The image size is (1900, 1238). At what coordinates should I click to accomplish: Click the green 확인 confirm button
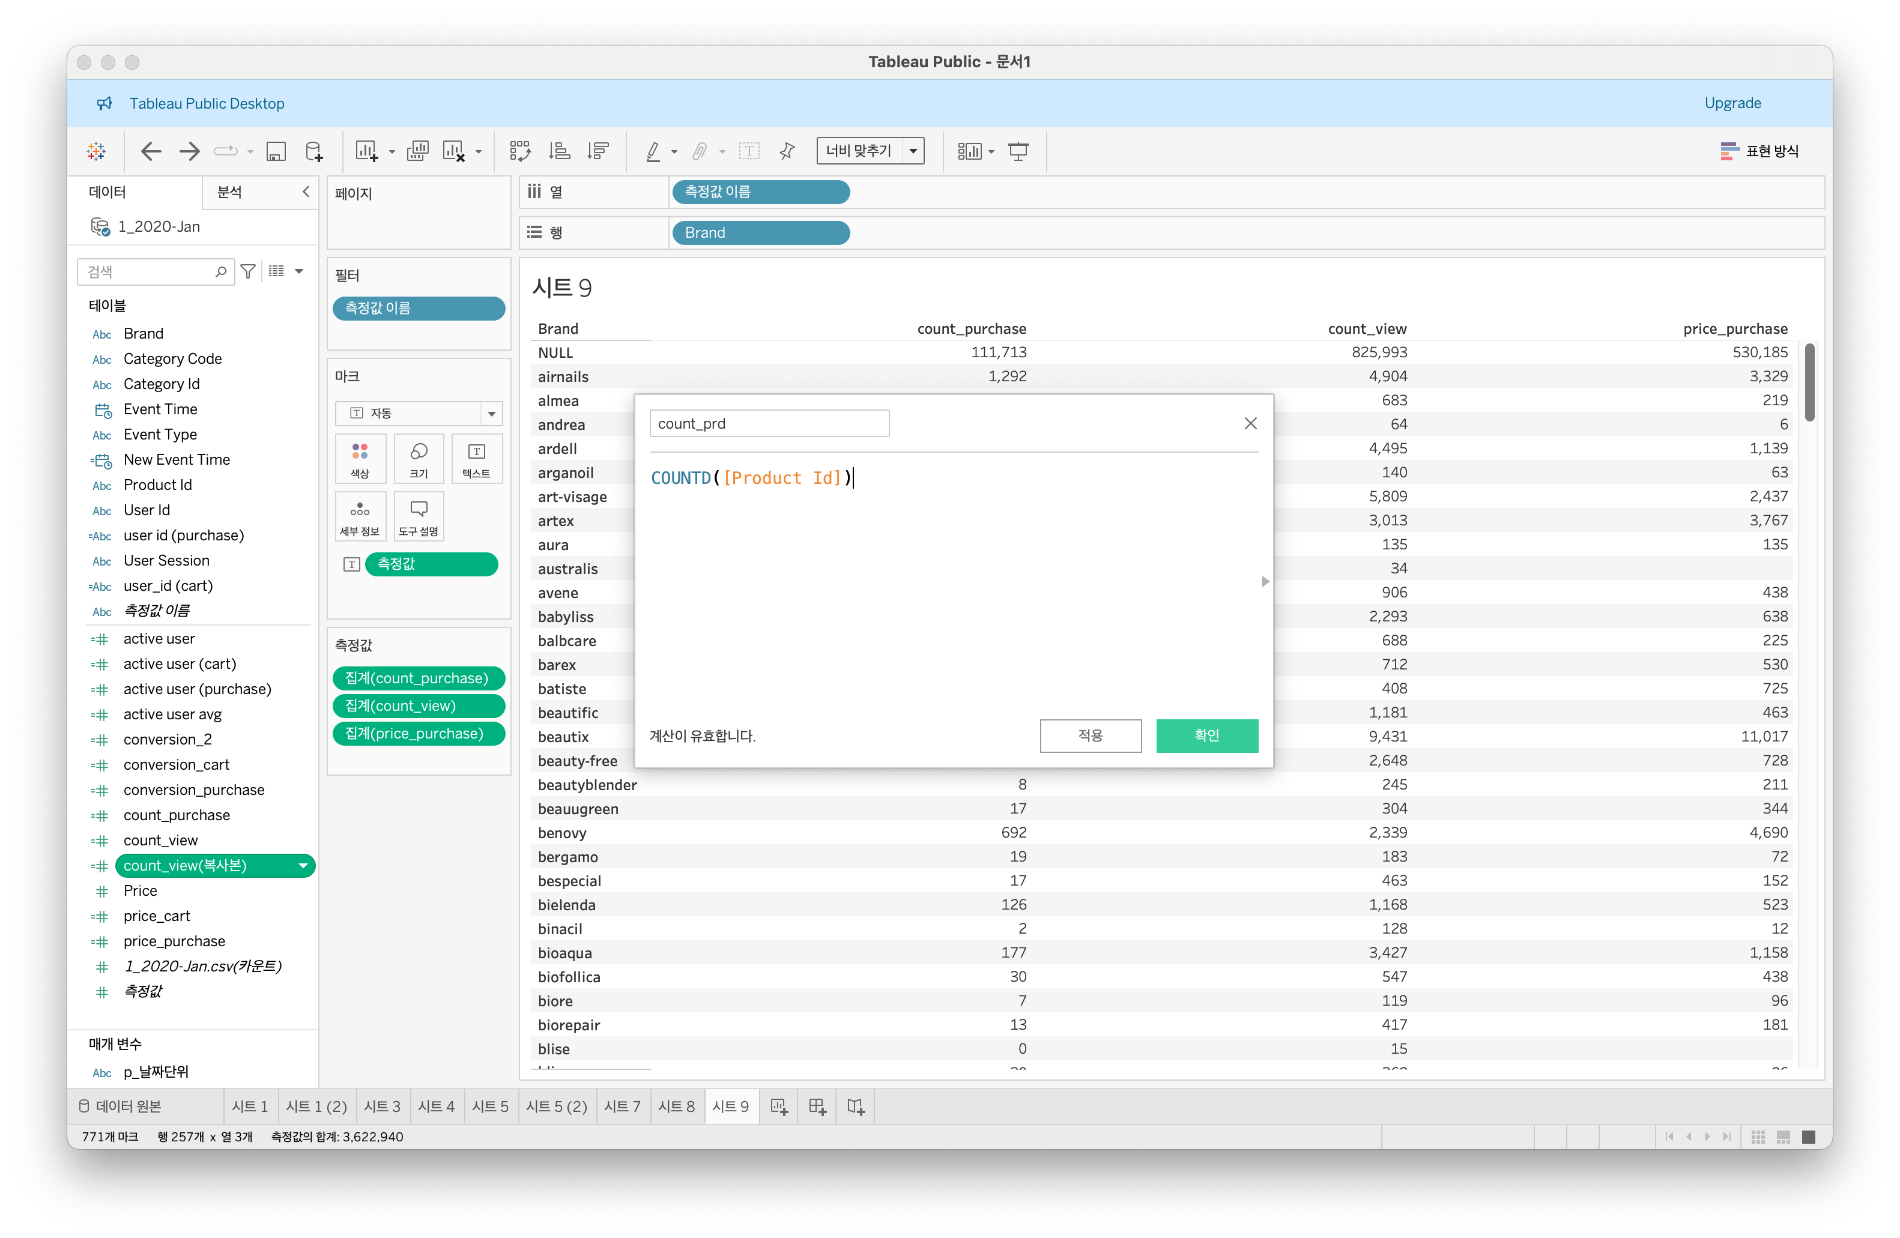1206,735
